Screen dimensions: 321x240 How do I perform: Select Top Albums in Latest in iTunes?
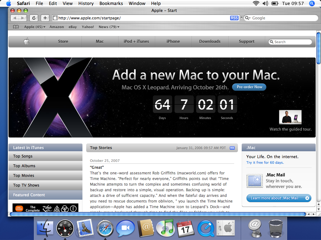point(45,166)
